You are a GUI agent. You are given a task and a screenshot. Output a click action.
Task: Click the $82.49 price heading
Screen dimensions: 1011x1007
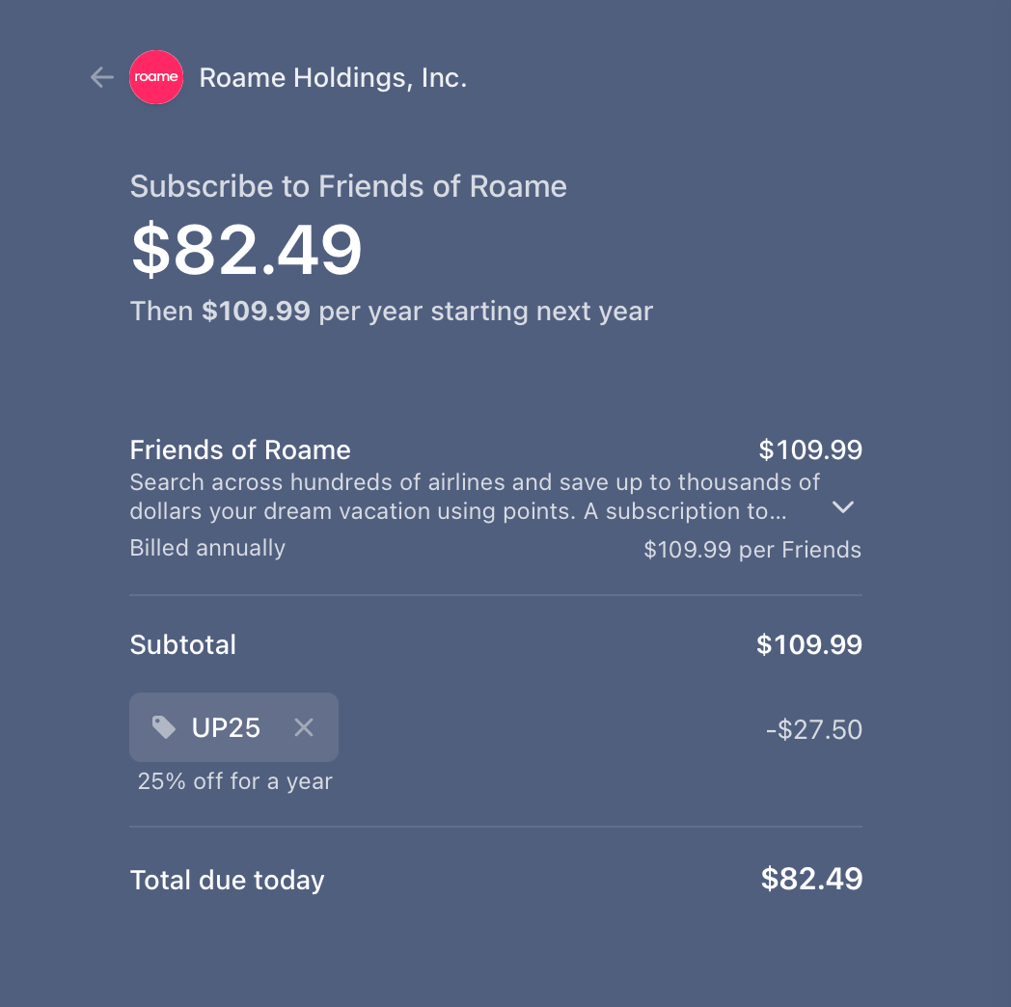tap(246, 253)
